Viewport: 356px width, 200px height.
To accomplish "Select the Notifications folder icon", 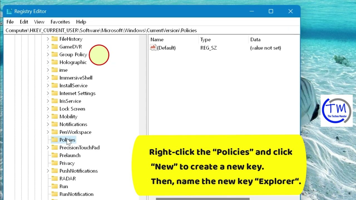I will tap(55, 124).
